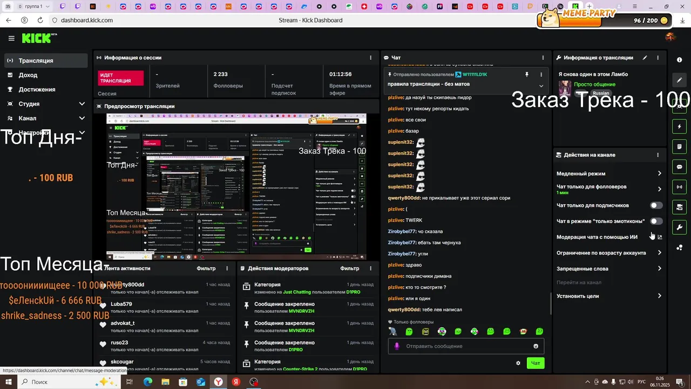Viewport: 691px width, 389px height.
Task: Open three-dot menu of Лента активности
Action: [227, 269]
